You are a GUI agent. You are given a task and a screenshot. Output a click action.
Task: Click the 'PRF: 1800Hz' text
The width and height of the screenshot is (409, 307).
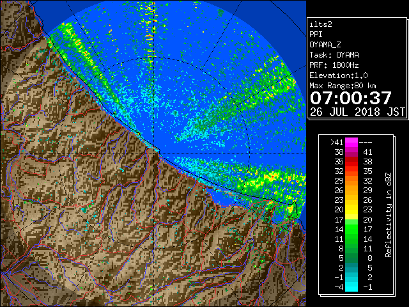[x=334, y=65]
